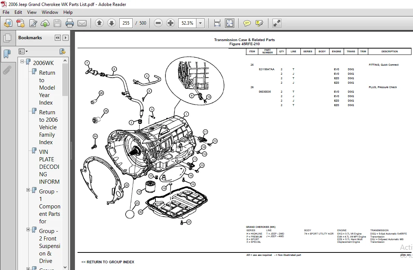Image resolution: width=413 pixels, height=270 pixels.
Task: Open Group - 1 Component Parts bookmark
Action: [50, 207]
